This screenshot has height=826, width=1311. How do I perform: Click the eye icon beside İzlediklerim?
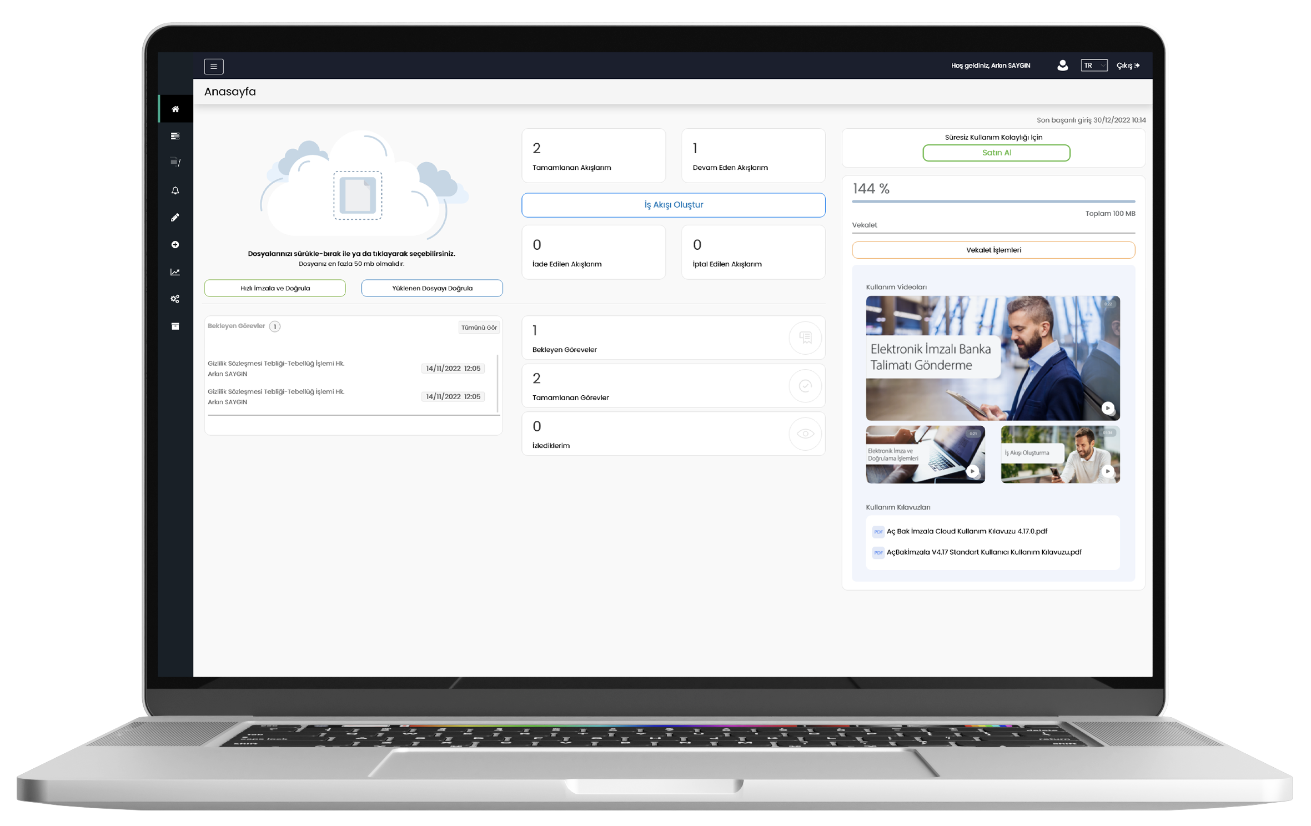(x=805, y=434)
